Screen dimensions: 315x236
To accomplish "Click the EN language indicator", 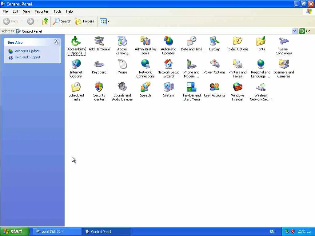I will pos(272,231).
